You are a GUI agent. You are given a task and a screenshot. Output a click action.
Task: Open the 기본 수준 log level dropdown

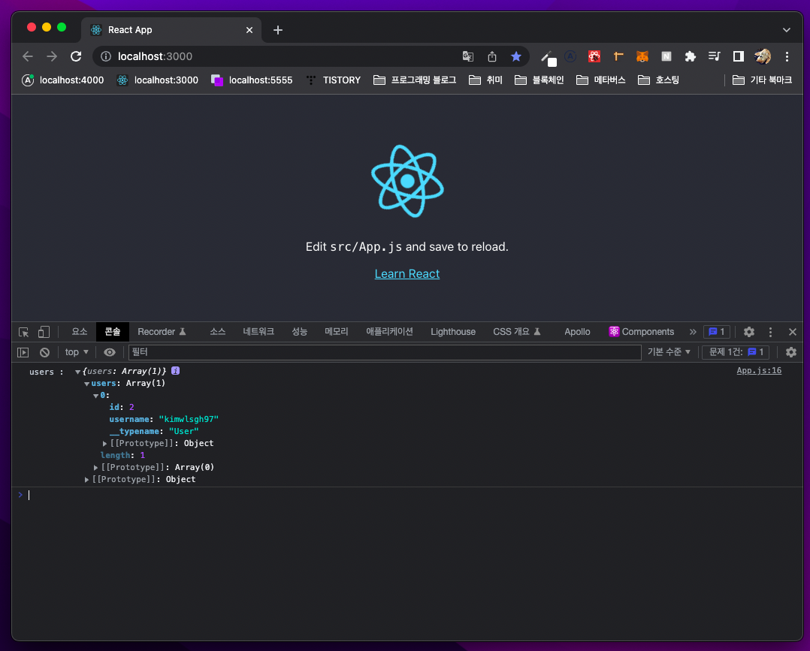pyautogui.click(x=669, y=351)
